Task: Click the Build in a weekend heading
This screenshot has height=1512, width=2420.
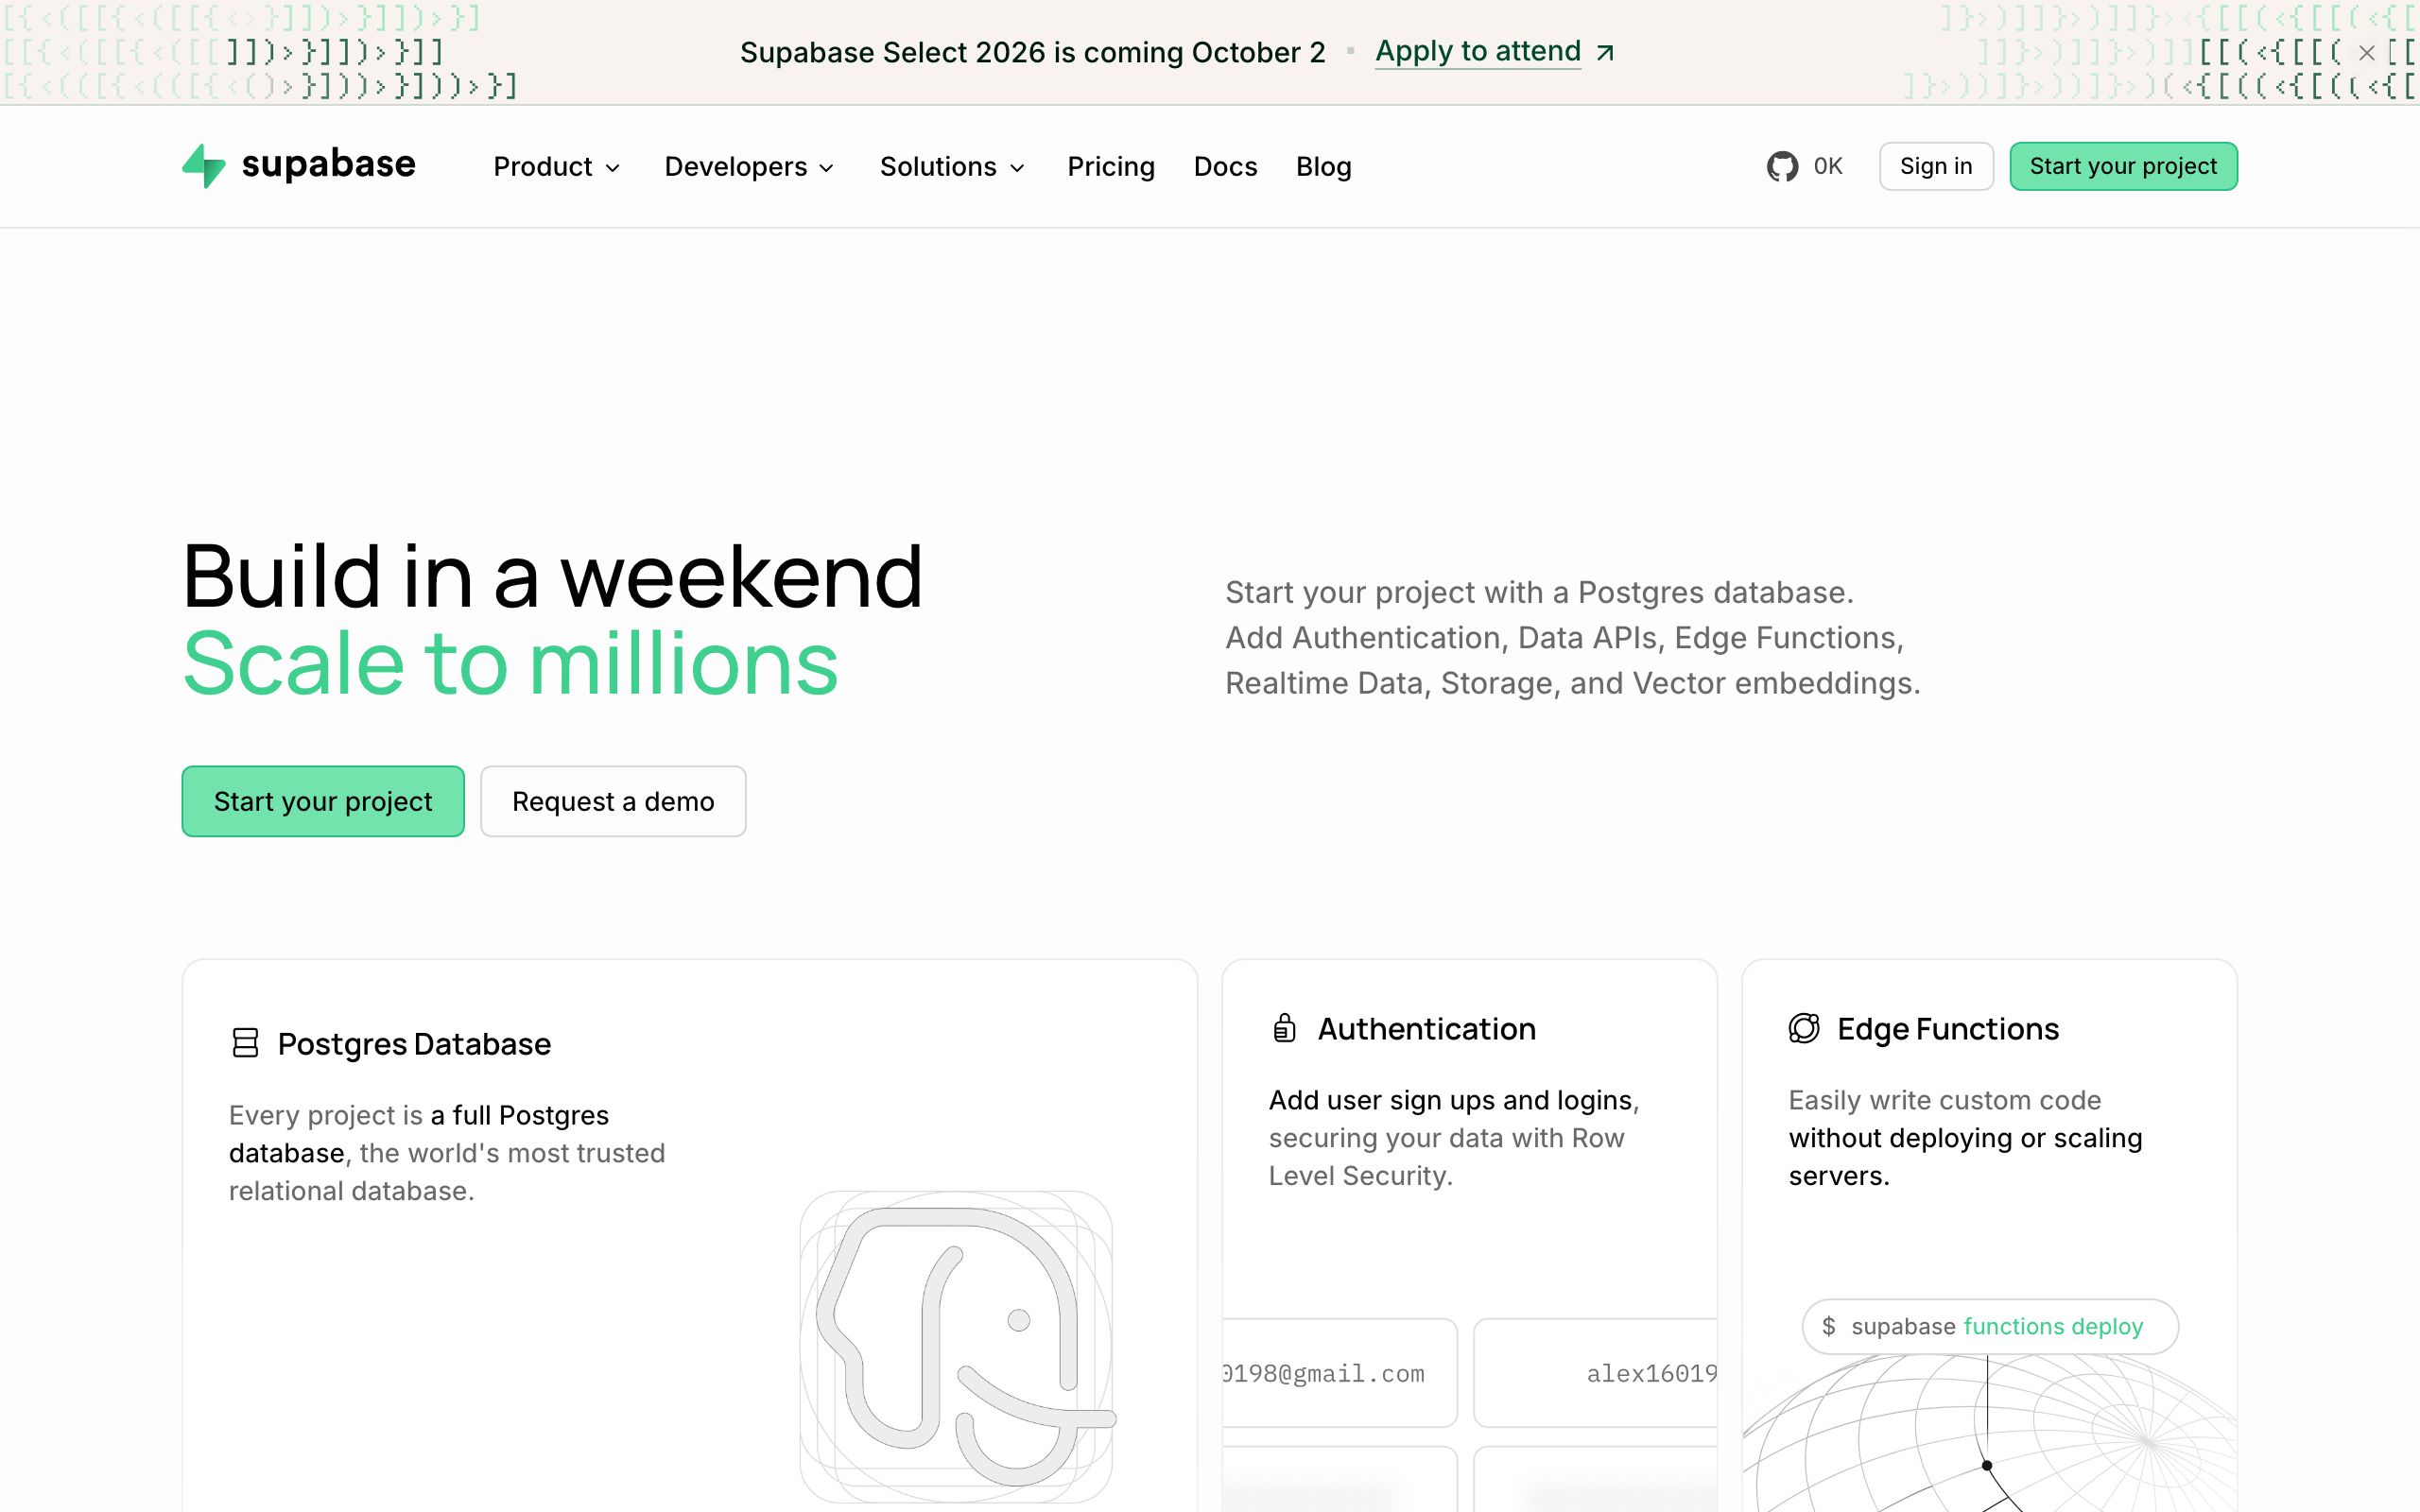Action: pyautogui.click(x=552, y=576)
